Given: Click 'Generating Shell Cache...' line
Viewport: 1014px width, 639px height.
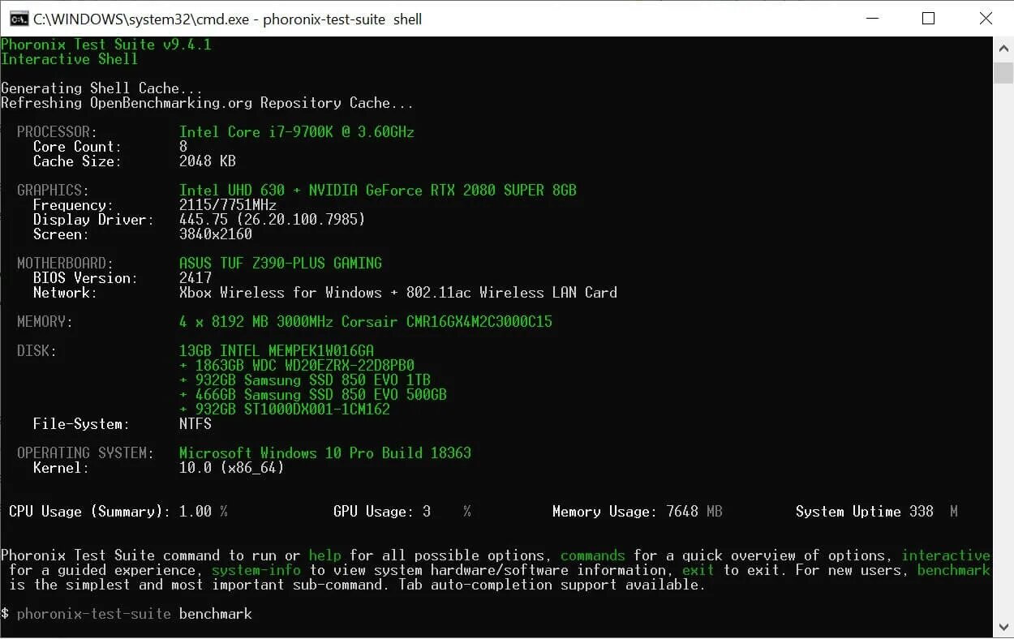Looking at the screenshot, I should (x=102, y=88).
